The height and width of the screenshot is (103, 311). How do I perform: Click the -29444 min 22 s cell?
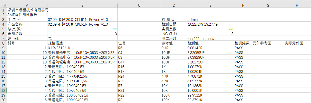210,39
